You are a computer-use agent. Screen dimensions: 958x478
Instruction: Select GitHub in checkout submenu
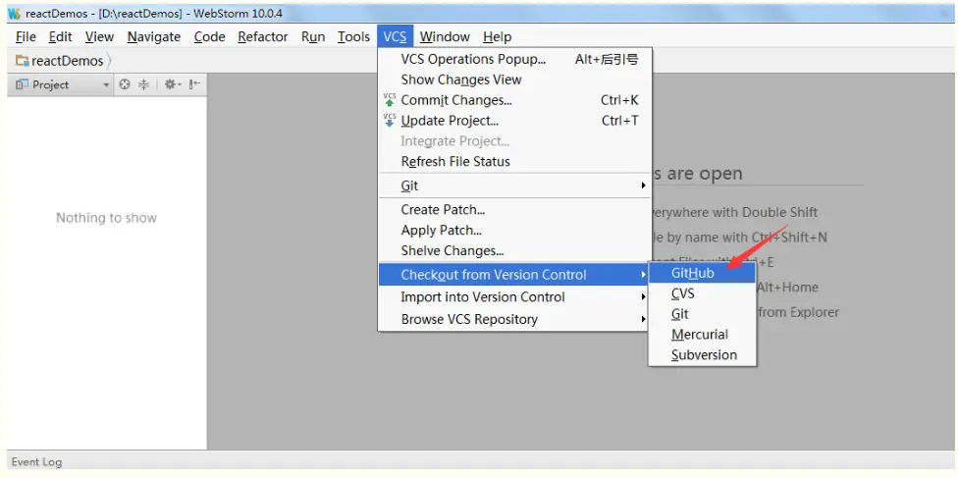coord(702,273)
